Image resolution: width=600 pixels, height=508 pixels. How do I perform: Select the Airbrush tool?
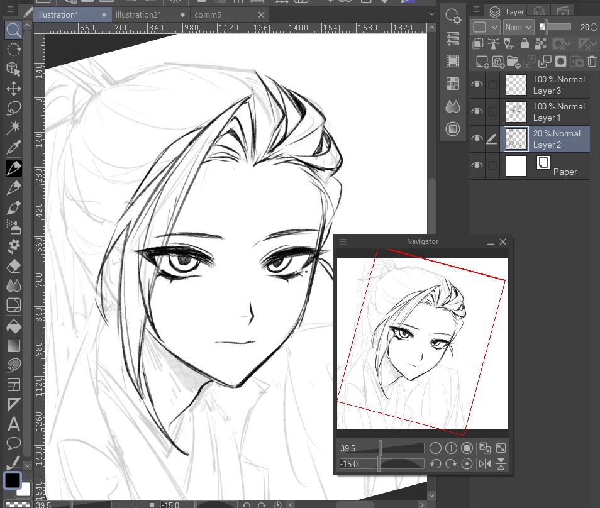click(x=13, y=227)
